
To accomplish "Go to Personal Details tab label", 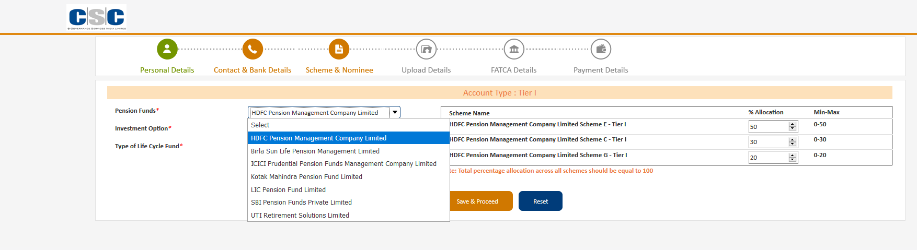I will tap(167, 70).
